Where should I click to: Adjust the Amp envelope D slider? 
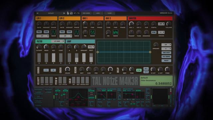click(77, 58)
